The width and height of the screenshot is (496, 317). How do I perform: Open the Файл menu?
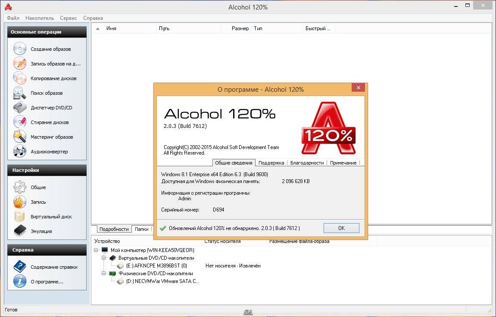[13, 18]
